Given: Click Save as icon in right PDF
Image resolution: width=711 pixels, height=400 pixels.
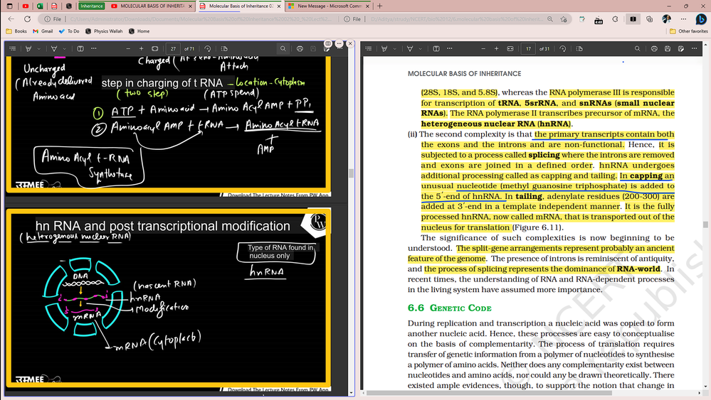Looking at the screenshot, I should click(x=681, y=48).
